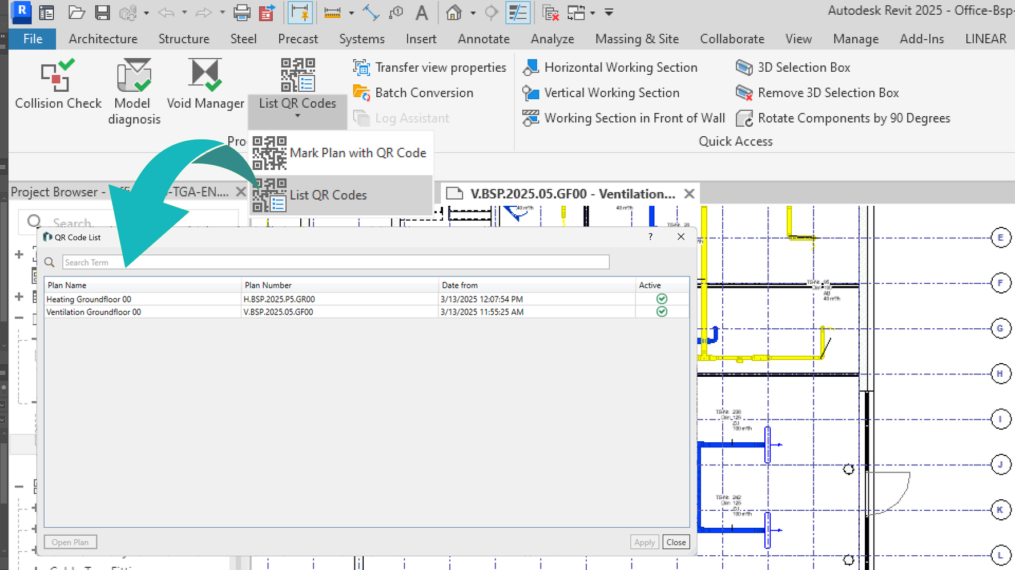
Task: Open Customize Quick Access Toolbar dropdown
Action: point(609,12)
